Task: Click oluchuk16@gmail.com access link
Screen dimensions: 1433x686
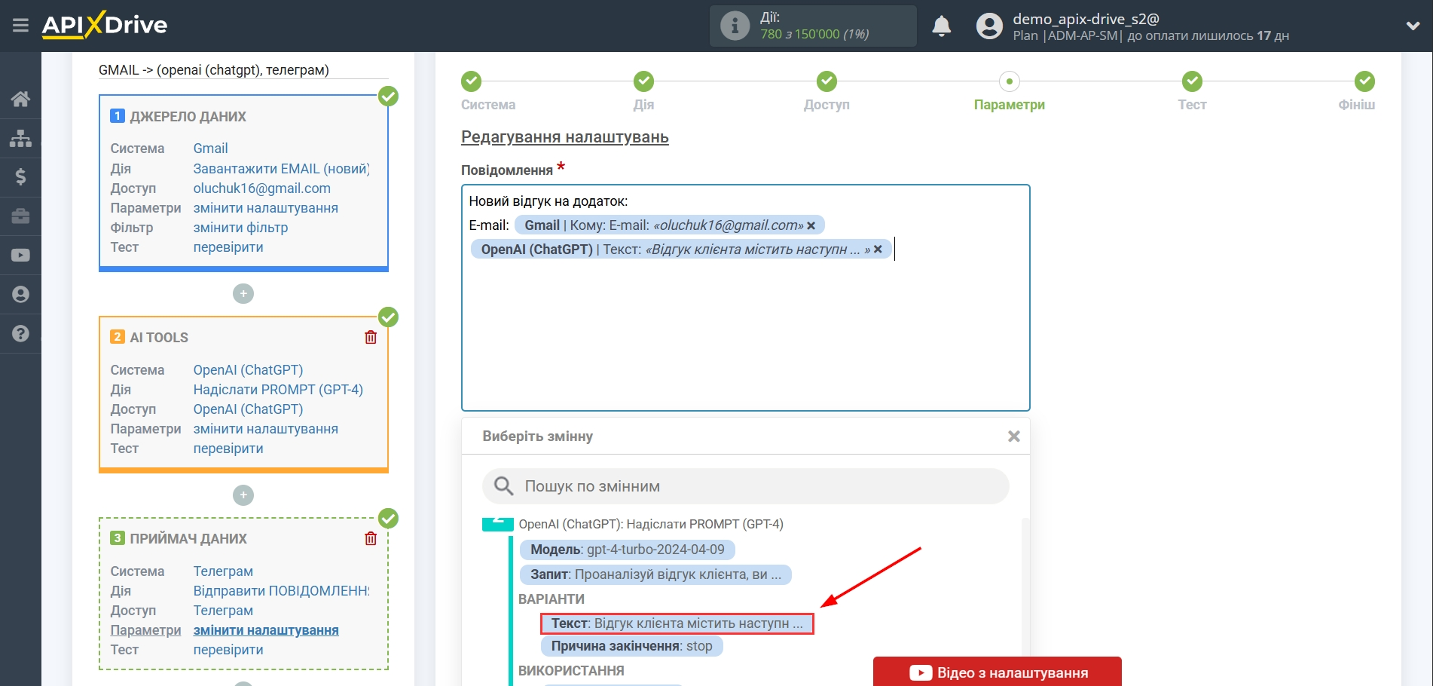Action: [x=261, y=188]
